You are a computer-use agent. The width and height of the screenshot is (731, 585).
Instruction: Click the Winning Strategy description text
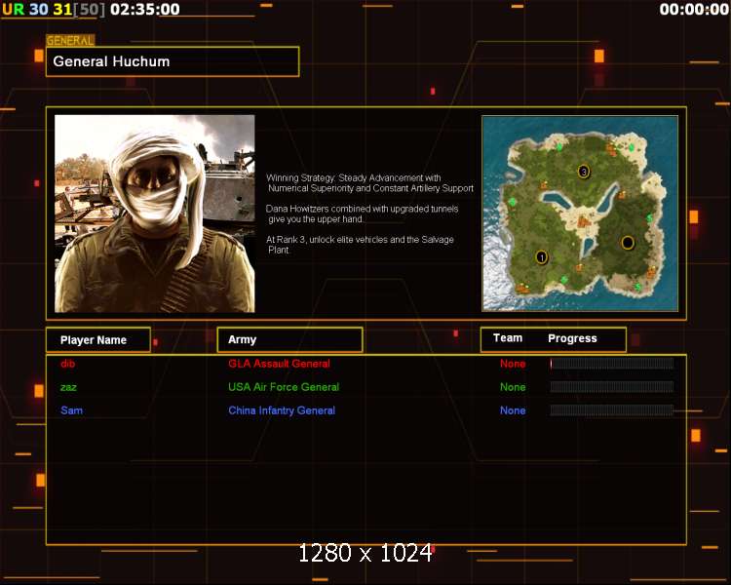point(369,183)
